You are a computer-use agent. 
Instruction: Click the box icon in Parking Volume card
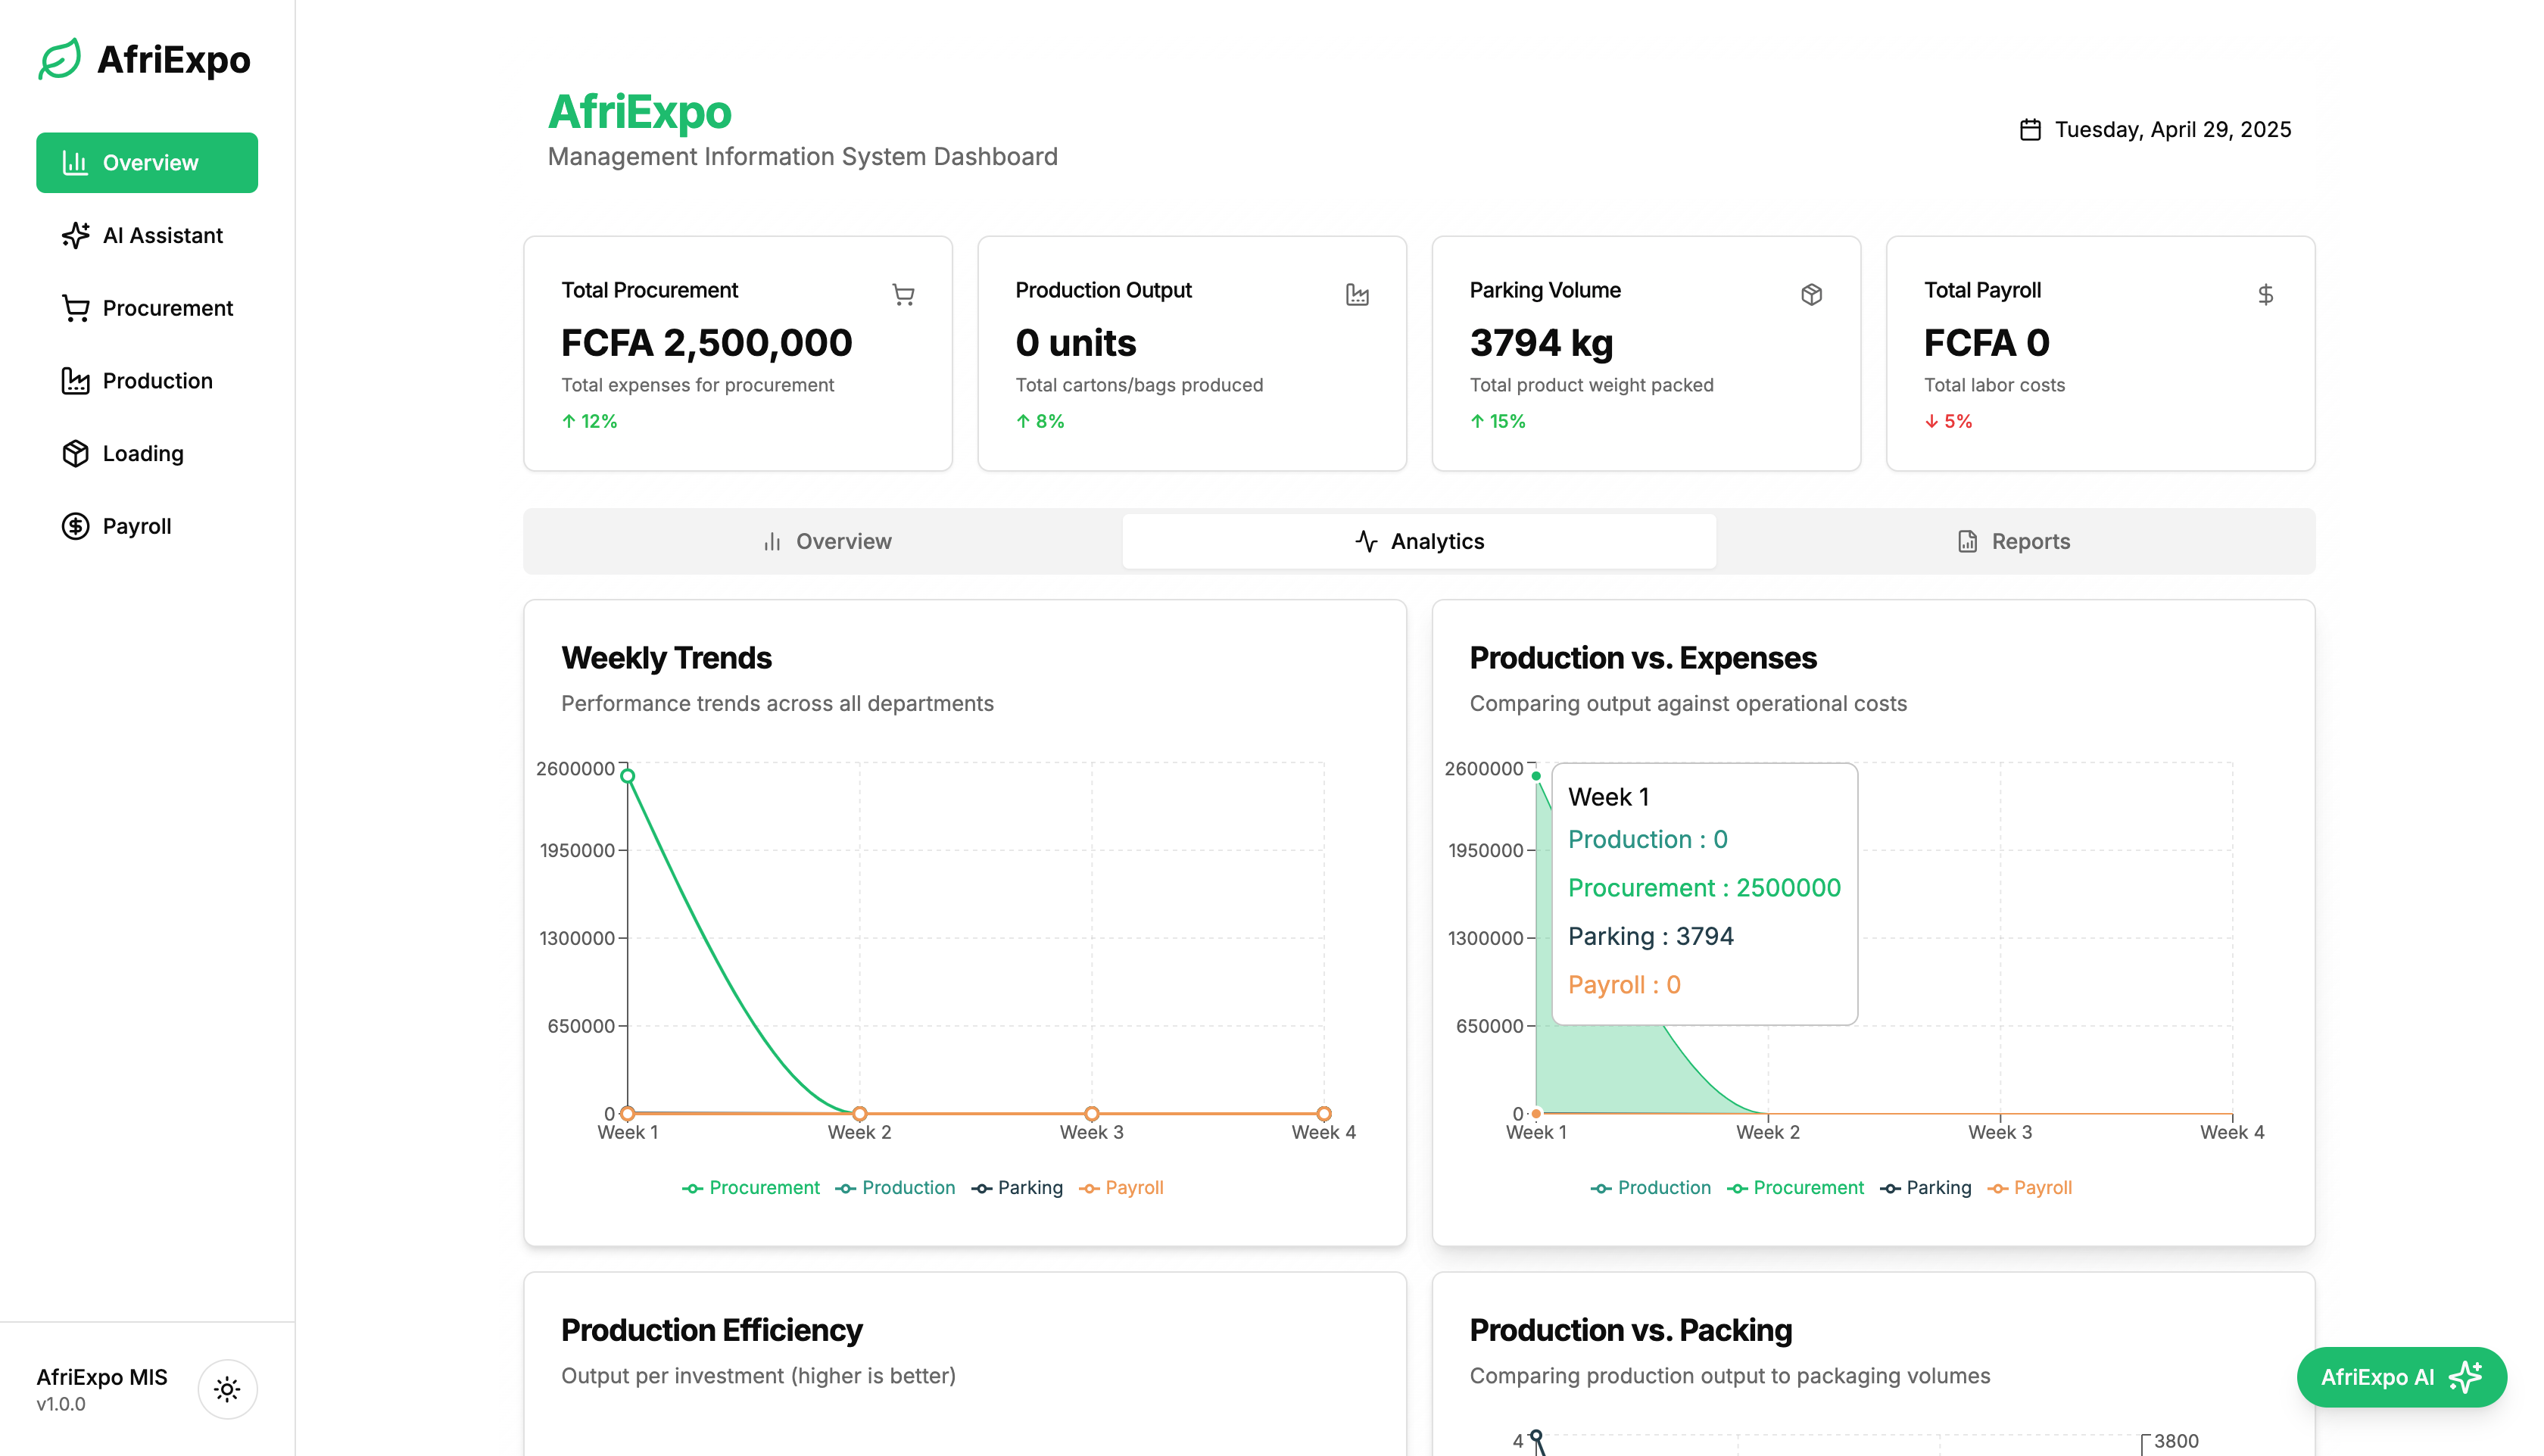click(x=1811, y=294)
